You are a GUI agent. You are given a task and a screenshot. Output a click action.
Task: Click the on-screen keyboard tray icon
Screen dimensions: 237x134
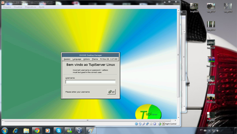click(205, 130)
